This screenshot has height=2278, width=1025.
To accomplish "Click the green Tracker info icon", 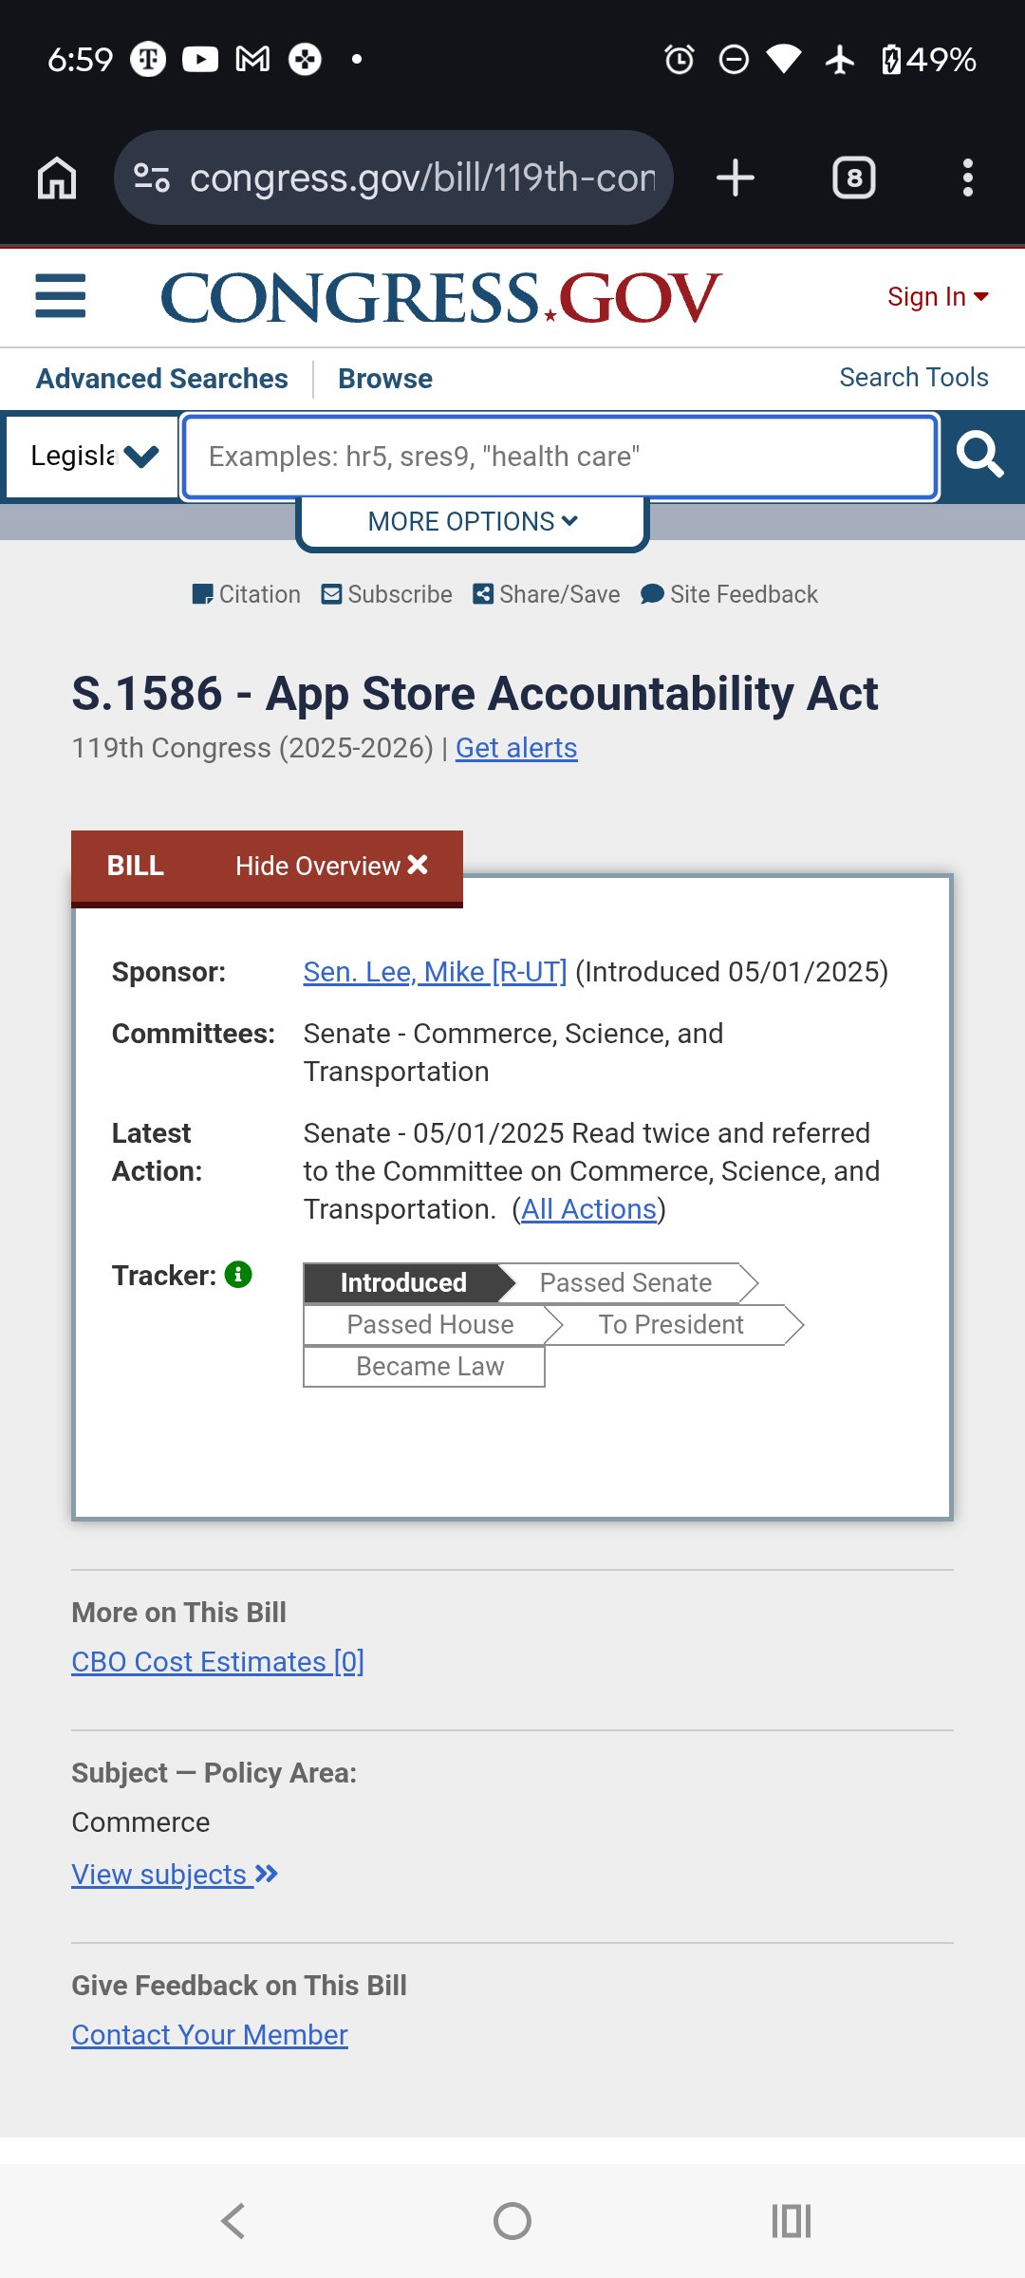I will [x=238, y=1274].
